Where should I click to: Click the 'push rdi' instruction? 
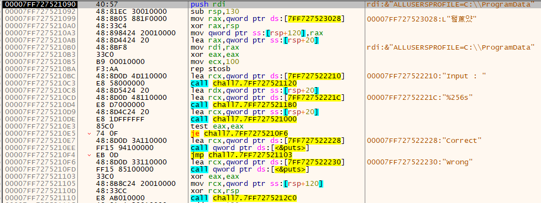pyautogui.click(x=207, y=4)
